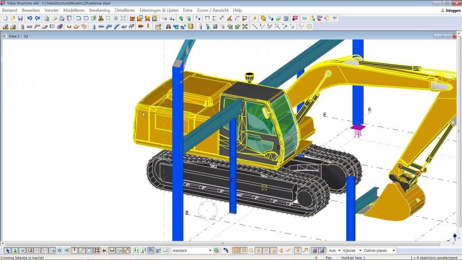Viewport: 462px width, 260px height.
Task: Click the Undo arrow icon
Action: 31,19
